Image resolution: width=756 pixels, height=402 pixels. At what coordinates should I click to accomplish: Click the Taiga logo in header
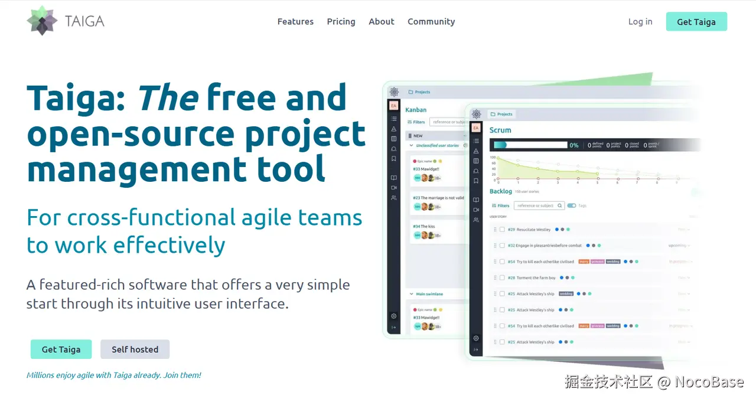pyautogui.click(x=66, y=21)
